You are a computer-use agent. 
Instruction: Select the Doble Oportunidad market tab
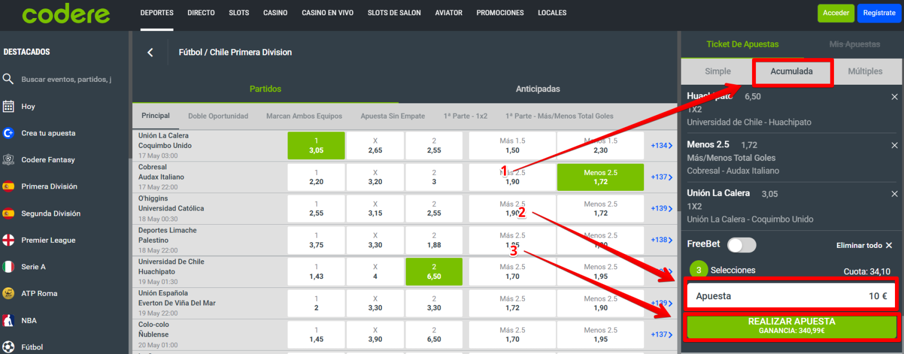[218, 116]
